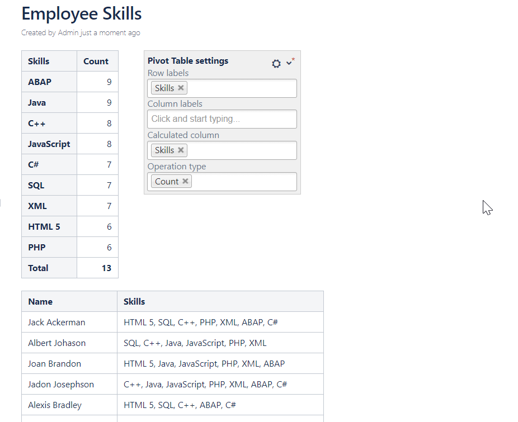Viewport: 518px width, 422px height.
Task: Select the ABAP row in pivot table
Action: pyautogui.click(x=40, y=82)
